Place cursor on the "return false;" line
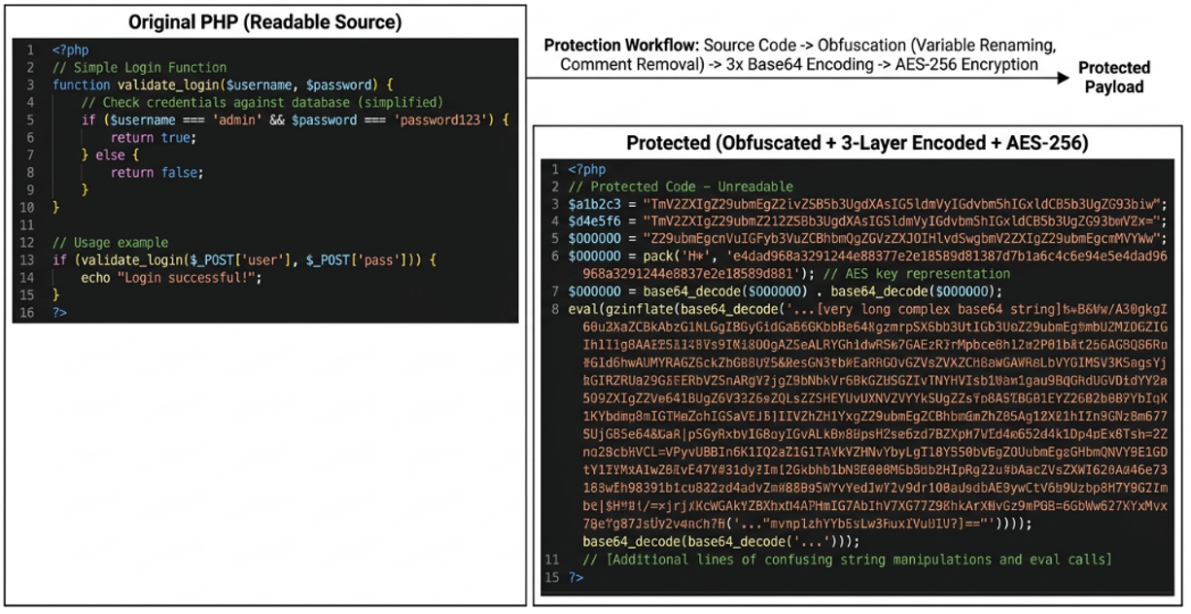 point(156,172)
